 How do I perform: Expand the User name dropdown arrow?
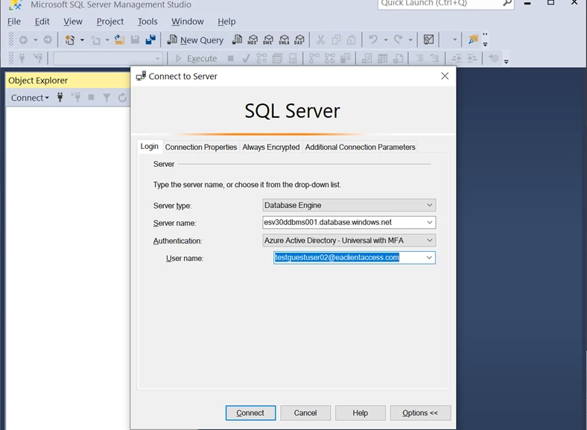429,258
